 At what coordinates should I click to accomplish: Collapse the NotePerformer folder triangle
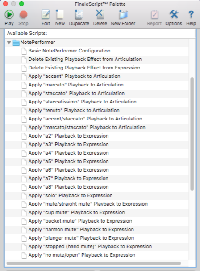9,43
